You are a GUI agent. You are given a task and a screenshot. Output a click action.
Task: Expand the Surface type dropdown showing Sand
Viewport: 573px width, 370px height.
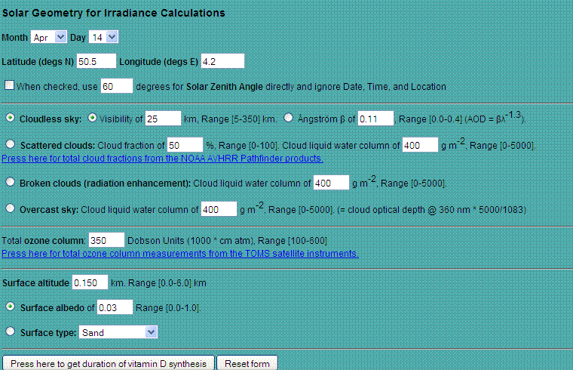pos(119,331)
